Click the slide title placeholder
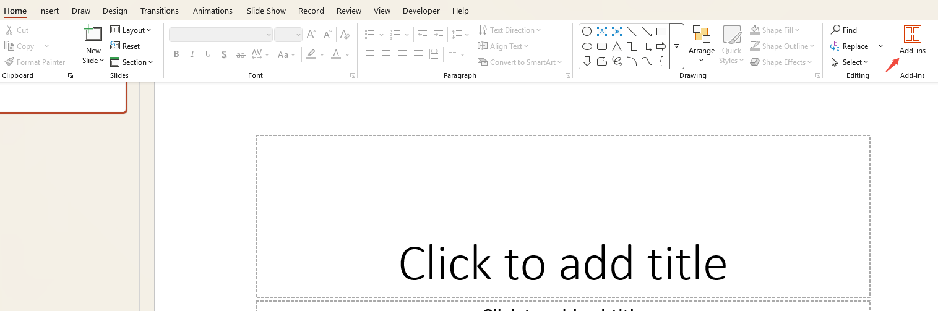 point(563,216)
